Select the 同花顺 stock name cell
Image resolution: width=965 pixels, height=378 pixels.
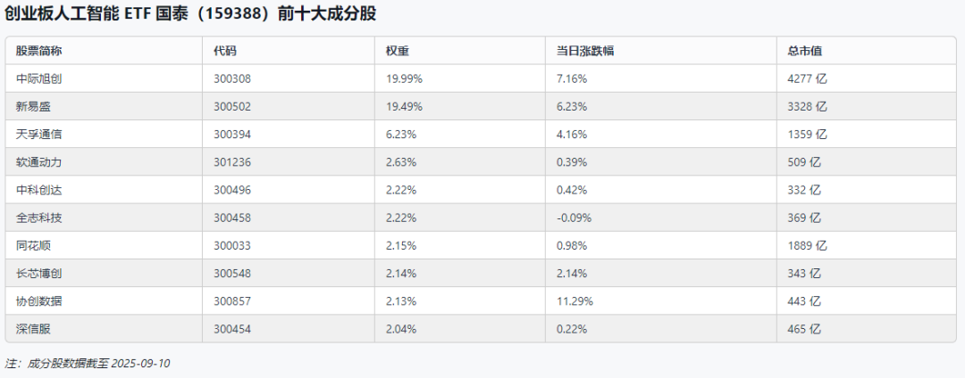[34, 245]
